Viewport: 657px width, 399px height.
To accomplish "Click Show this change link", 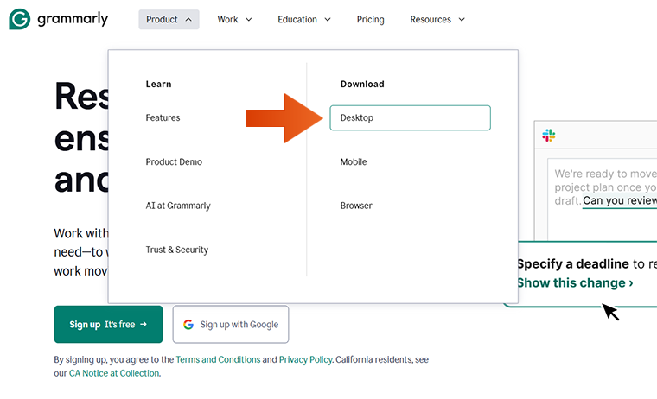I will click(575, 283).
